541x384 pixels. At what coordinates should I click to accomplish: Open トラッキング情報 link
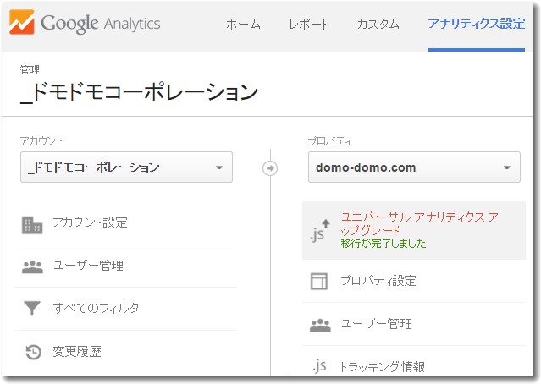383,367
